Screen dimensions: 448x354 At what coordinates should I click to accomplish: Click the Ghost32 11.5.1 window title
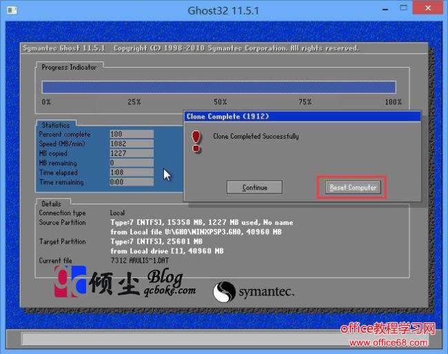[x=223, y=11]
